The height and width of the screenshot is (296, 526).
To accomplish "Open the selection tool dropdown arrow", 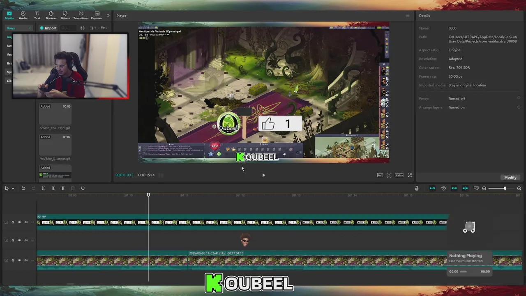I will [x=13, y=189].
